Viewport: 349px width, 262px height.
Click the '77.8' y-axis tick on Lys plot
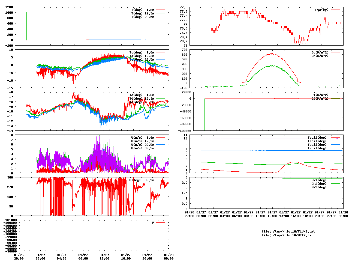(x=183, y=7)
